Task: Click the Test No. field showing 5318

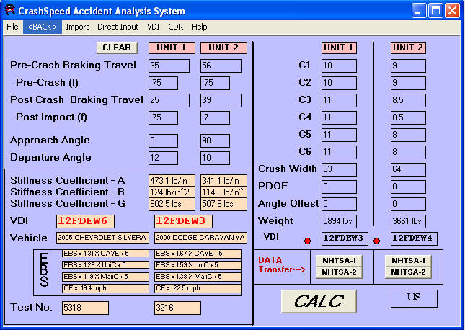Action: pos(85,308)
